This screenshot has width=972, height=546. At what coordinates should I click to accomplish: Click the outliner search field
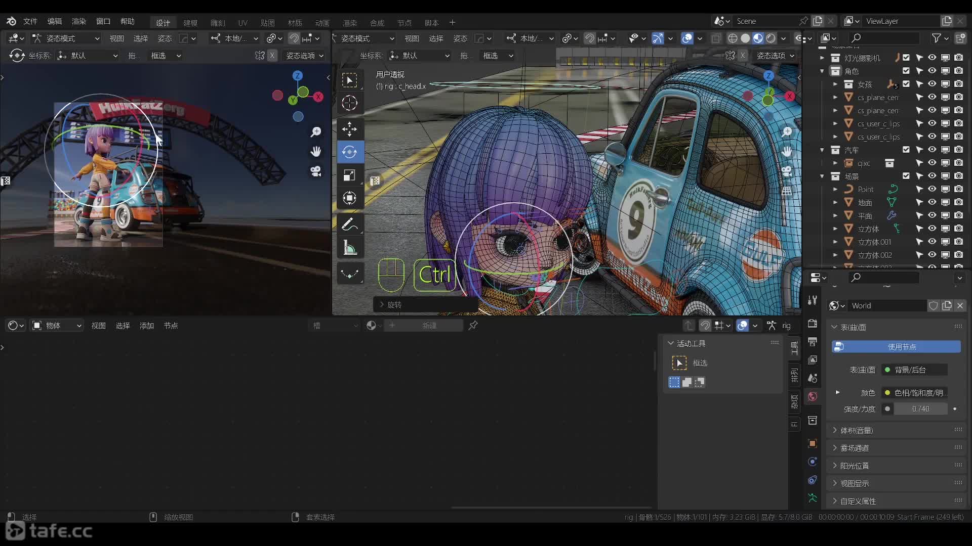point(884,38)
